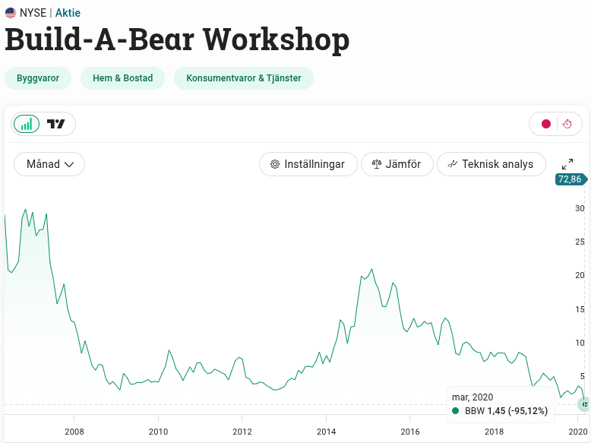The image size is (591, 443).
Task: Click the red live-price dot
Action: point(545,124)
